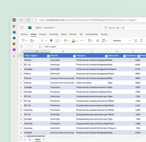Screen dimensions: 146x142
Task: Open OneNote from the sidebar
Action: click(14, 50)
